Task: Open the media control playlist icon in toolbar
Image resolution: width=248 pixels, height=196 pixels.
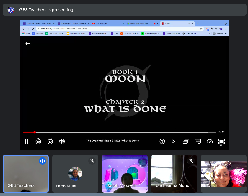Action: 216,29
